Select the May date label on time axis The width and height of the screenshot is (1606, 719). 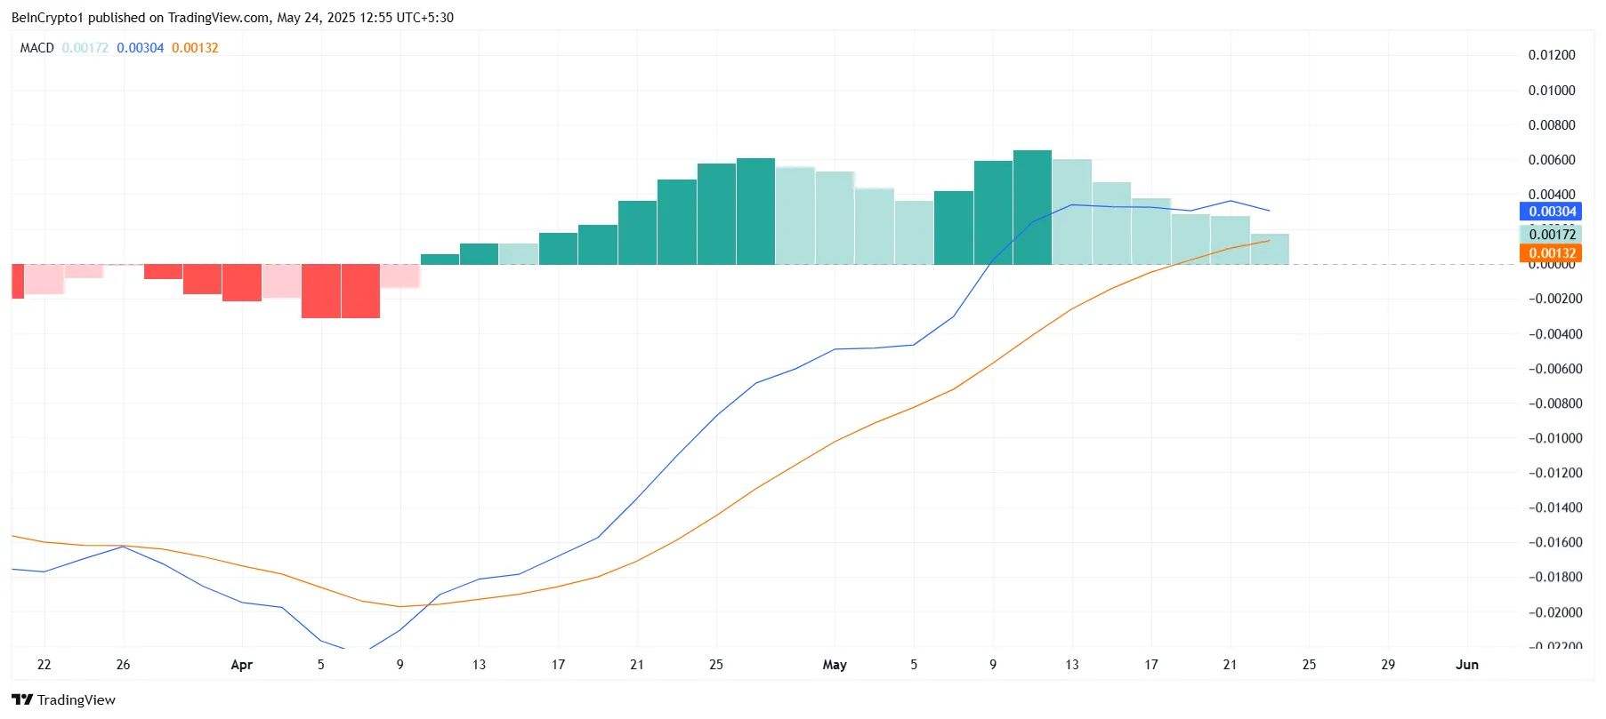point(835,665)
